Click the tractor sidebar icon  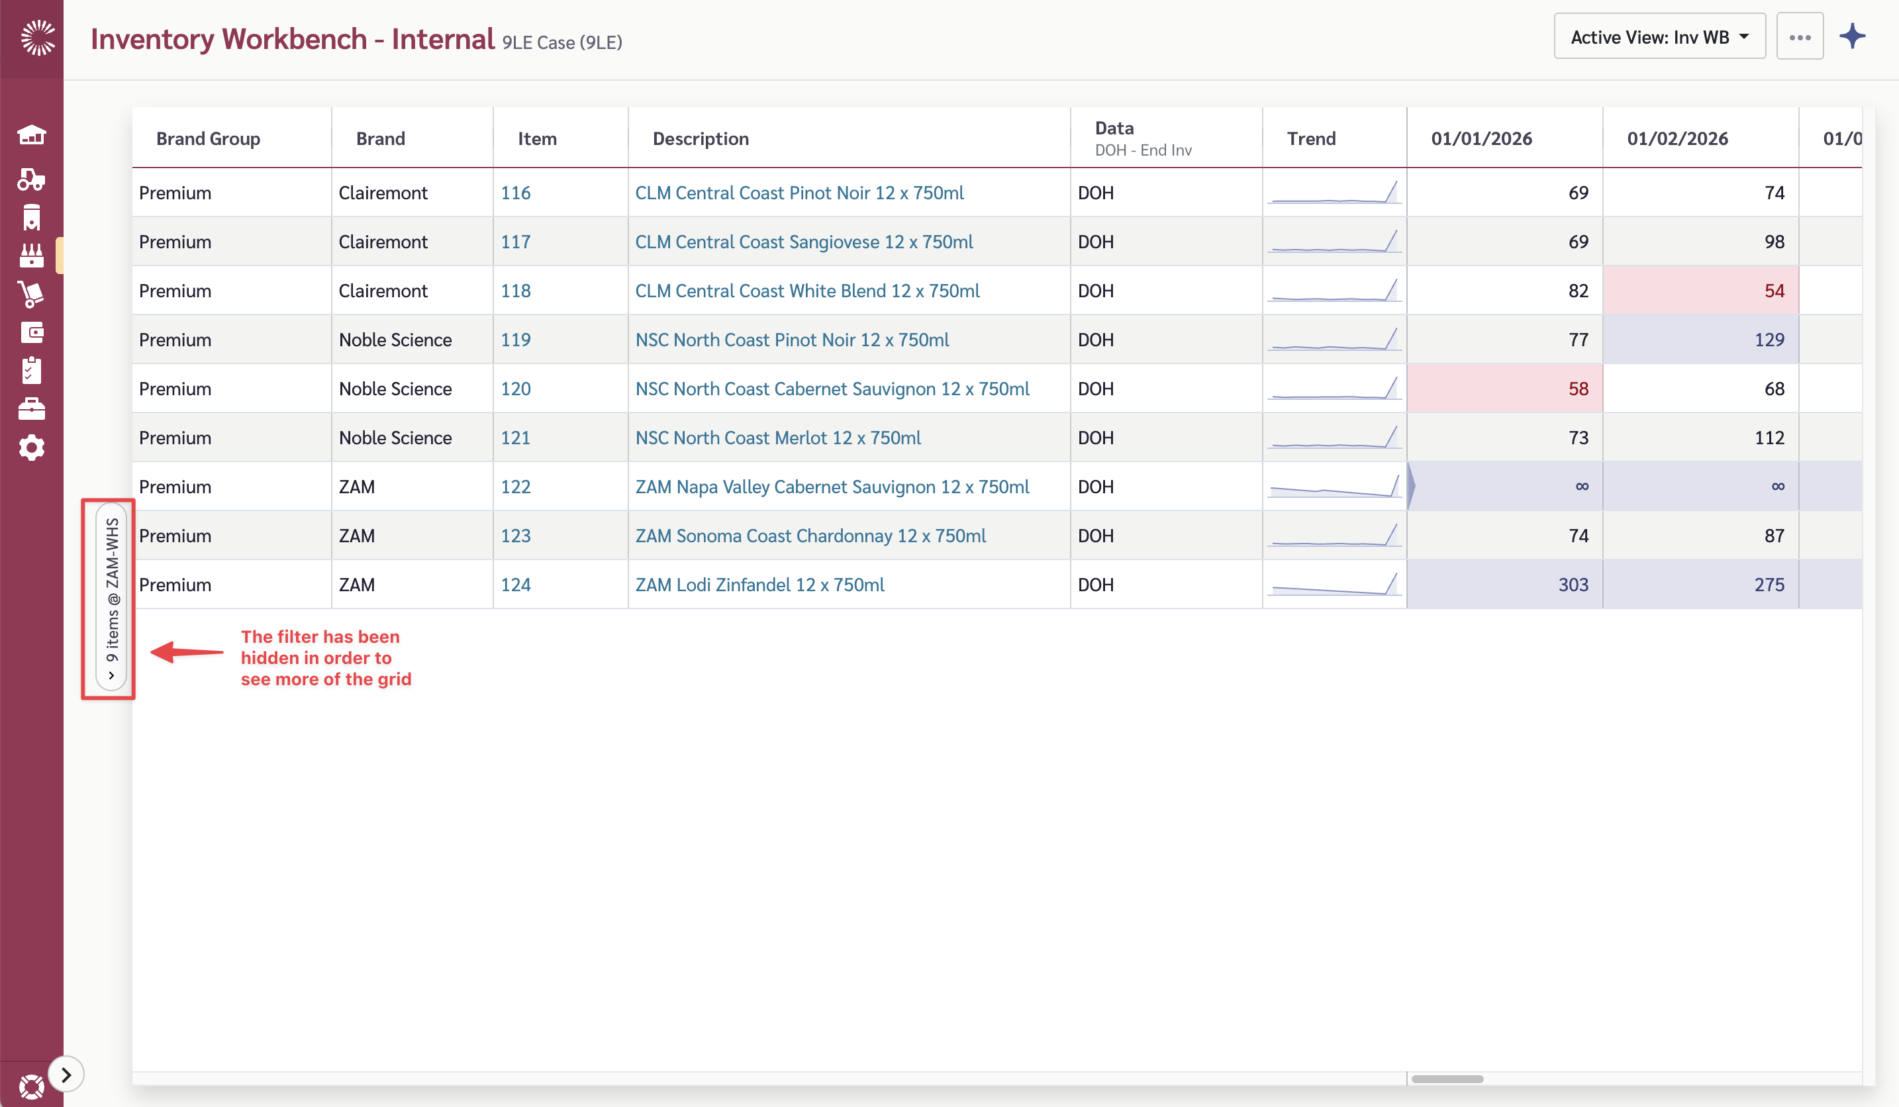pos(31,179)
